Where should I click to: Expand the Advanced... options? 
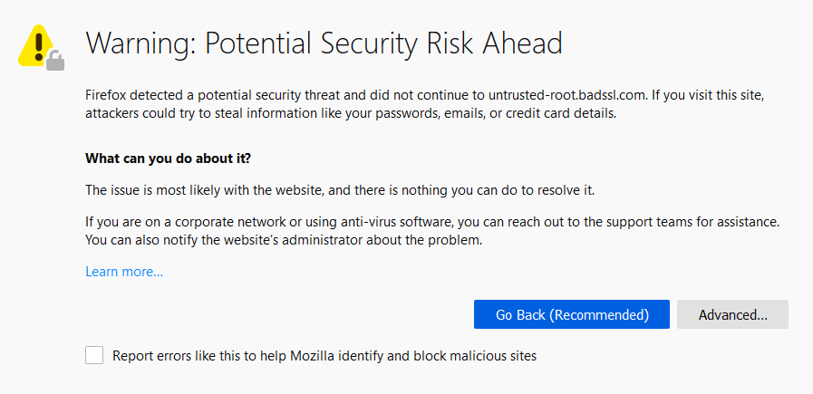tap(732, 314)
